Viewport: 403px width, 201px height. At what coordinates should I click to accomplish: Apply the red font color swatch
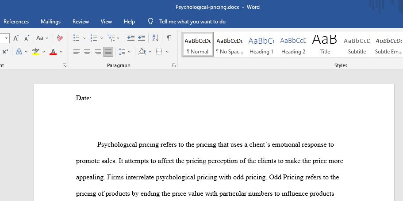53,52
